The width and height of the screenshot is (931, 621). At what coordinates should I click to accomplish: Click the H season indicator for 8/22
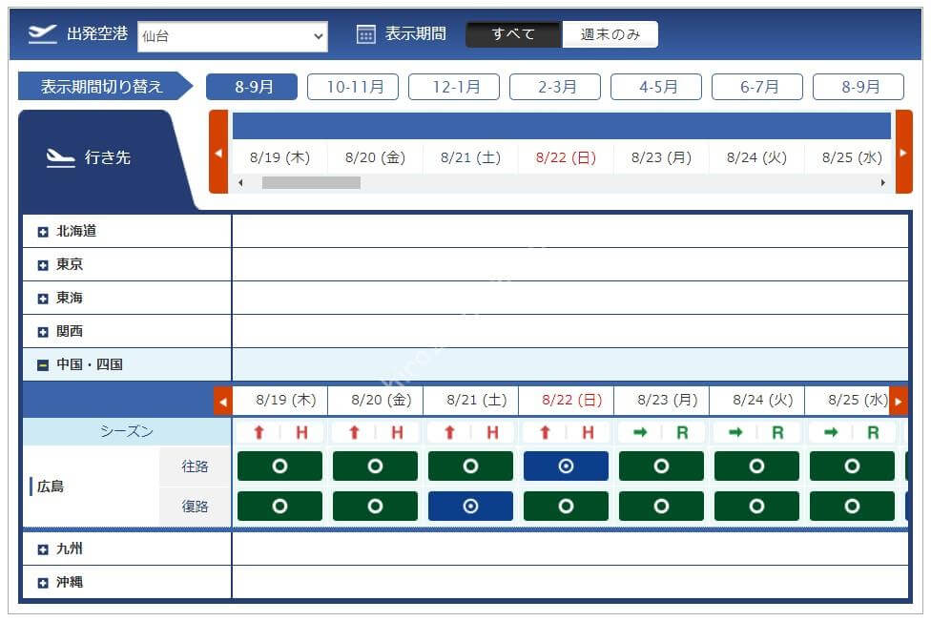[x=588, y=433]
